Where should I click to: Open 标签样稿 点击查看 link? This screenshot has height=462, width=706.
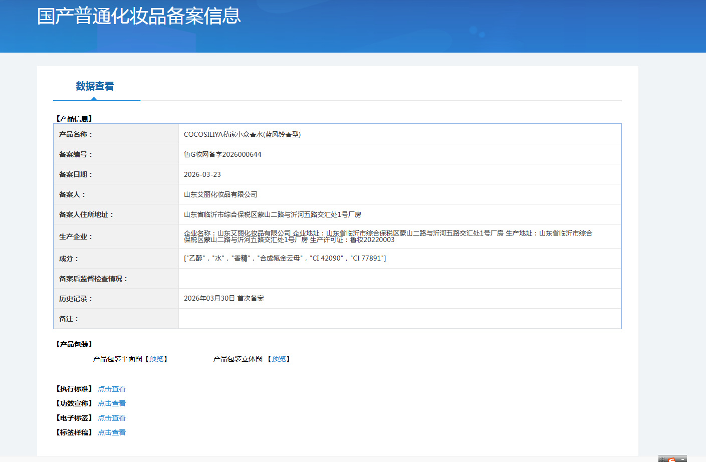(112, 432)
